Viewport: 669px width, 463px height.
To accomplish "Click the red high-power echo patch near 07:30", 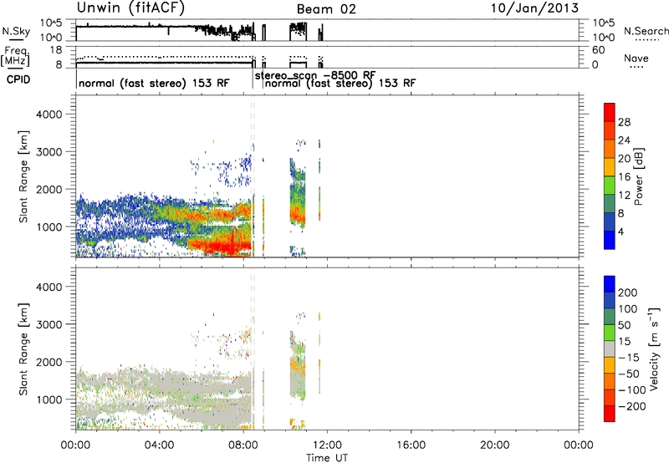I will [226, 244].
